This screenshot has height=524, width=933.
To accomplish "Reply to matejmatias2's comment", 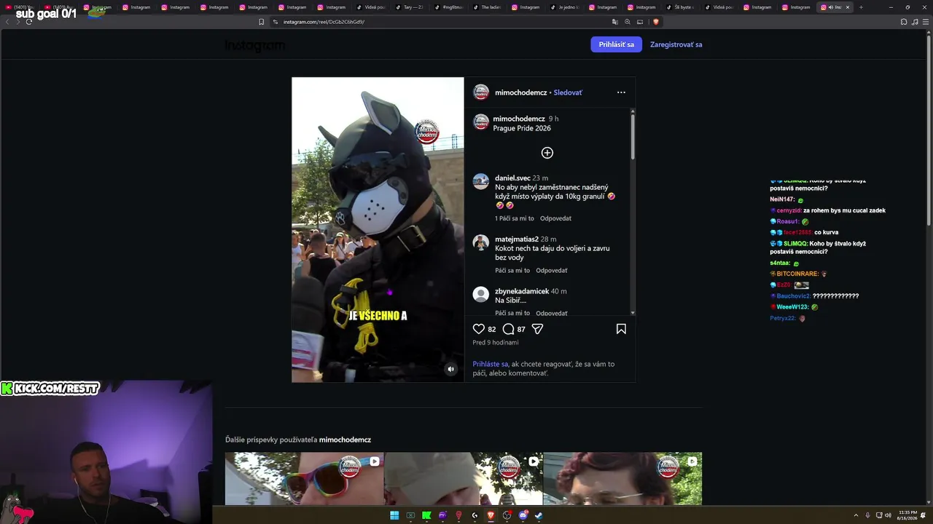I will pos(552,271).
